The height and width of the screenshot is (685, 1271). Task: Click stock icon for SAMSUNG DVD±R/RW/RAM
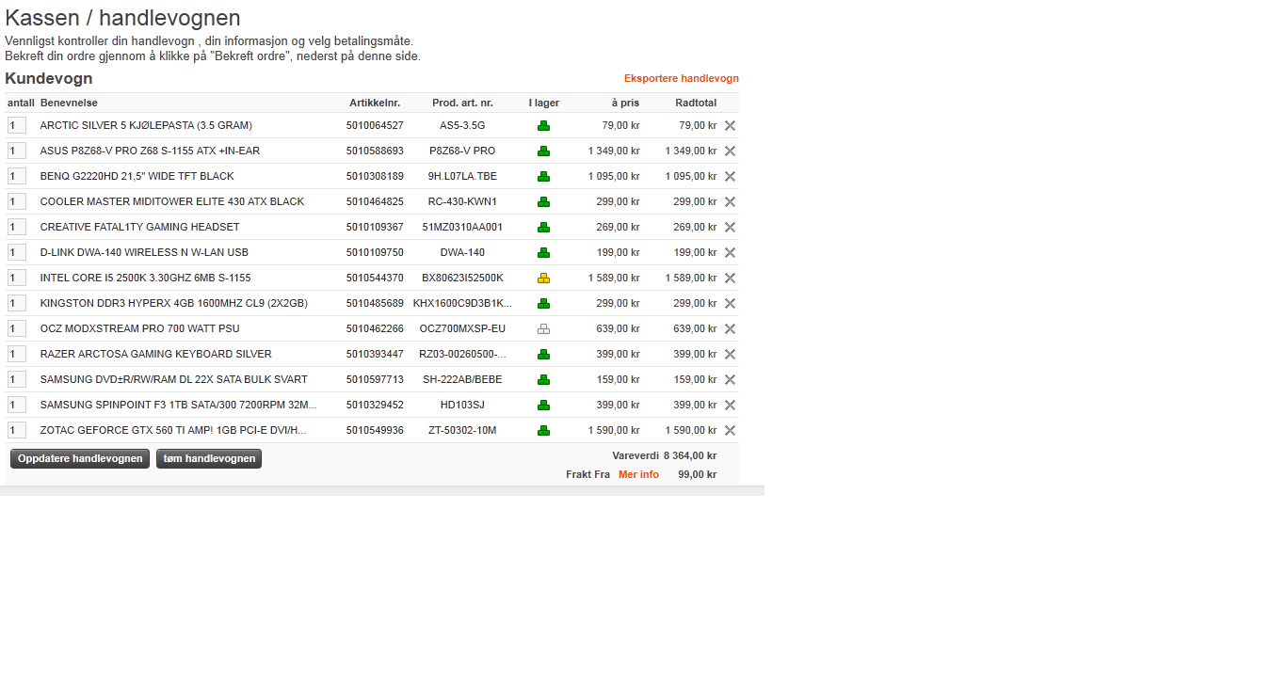pyautogui.click(x=543, y=379)
